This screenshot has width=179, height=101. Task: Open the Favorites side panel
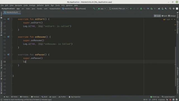(1, 75)
